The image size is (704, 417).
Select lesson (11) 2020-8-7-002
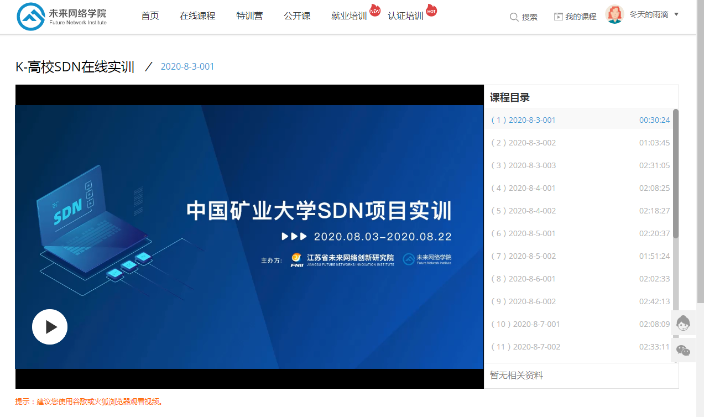(x=578, y=347)
